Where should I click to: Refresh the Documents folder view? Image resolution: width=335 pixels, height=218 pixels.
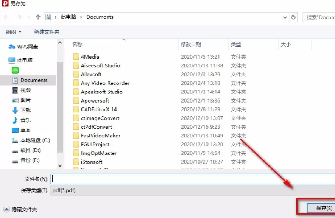(x=293, y=17)
